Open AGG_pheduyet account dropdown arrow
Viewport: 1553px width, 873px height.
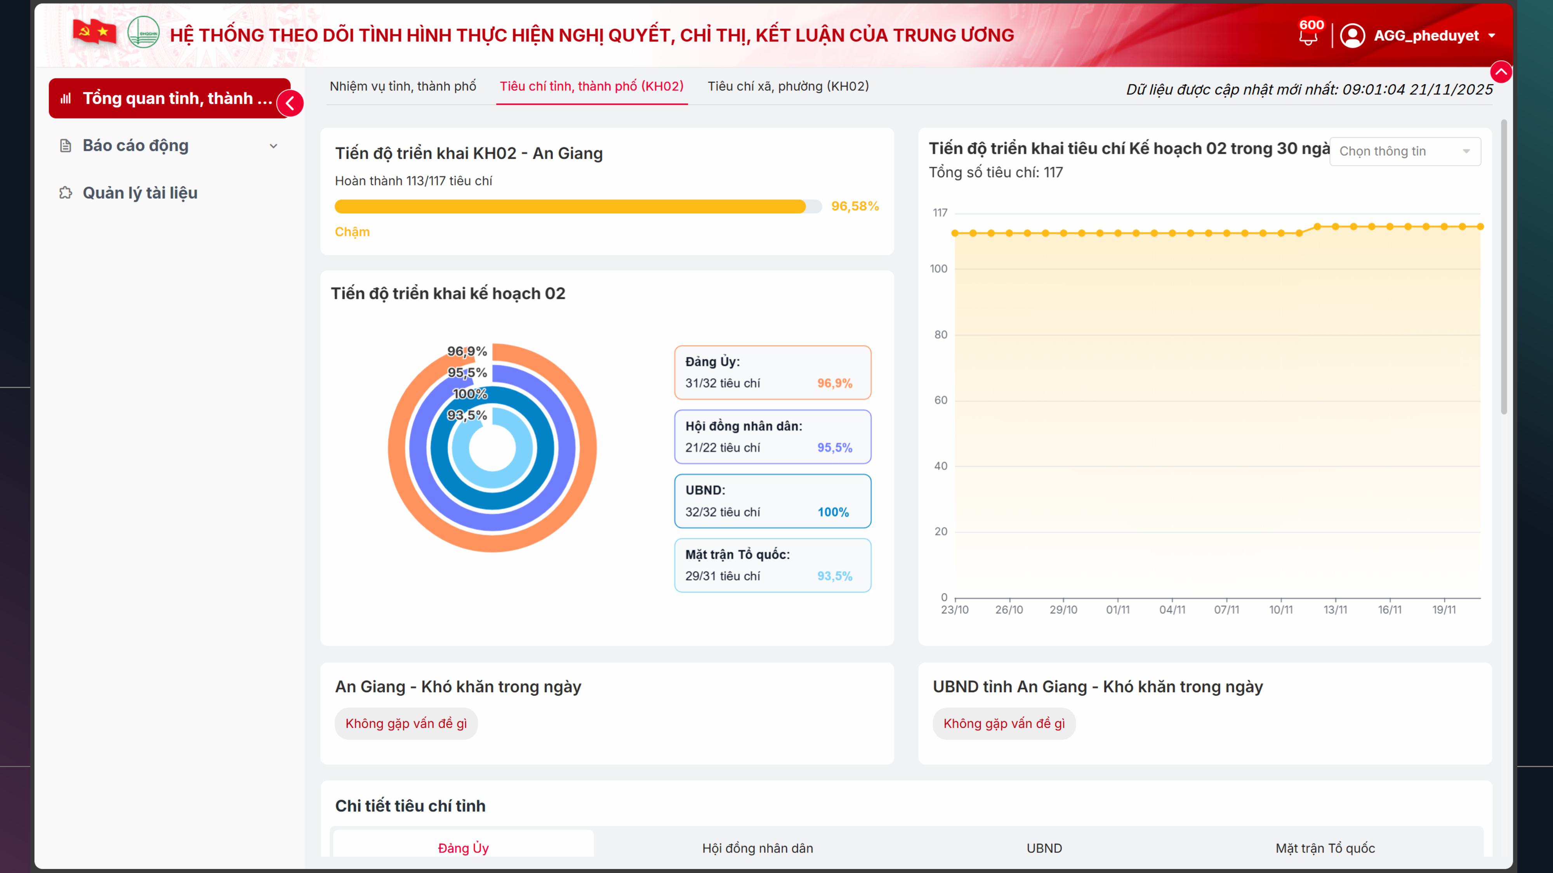point(1492,36)
